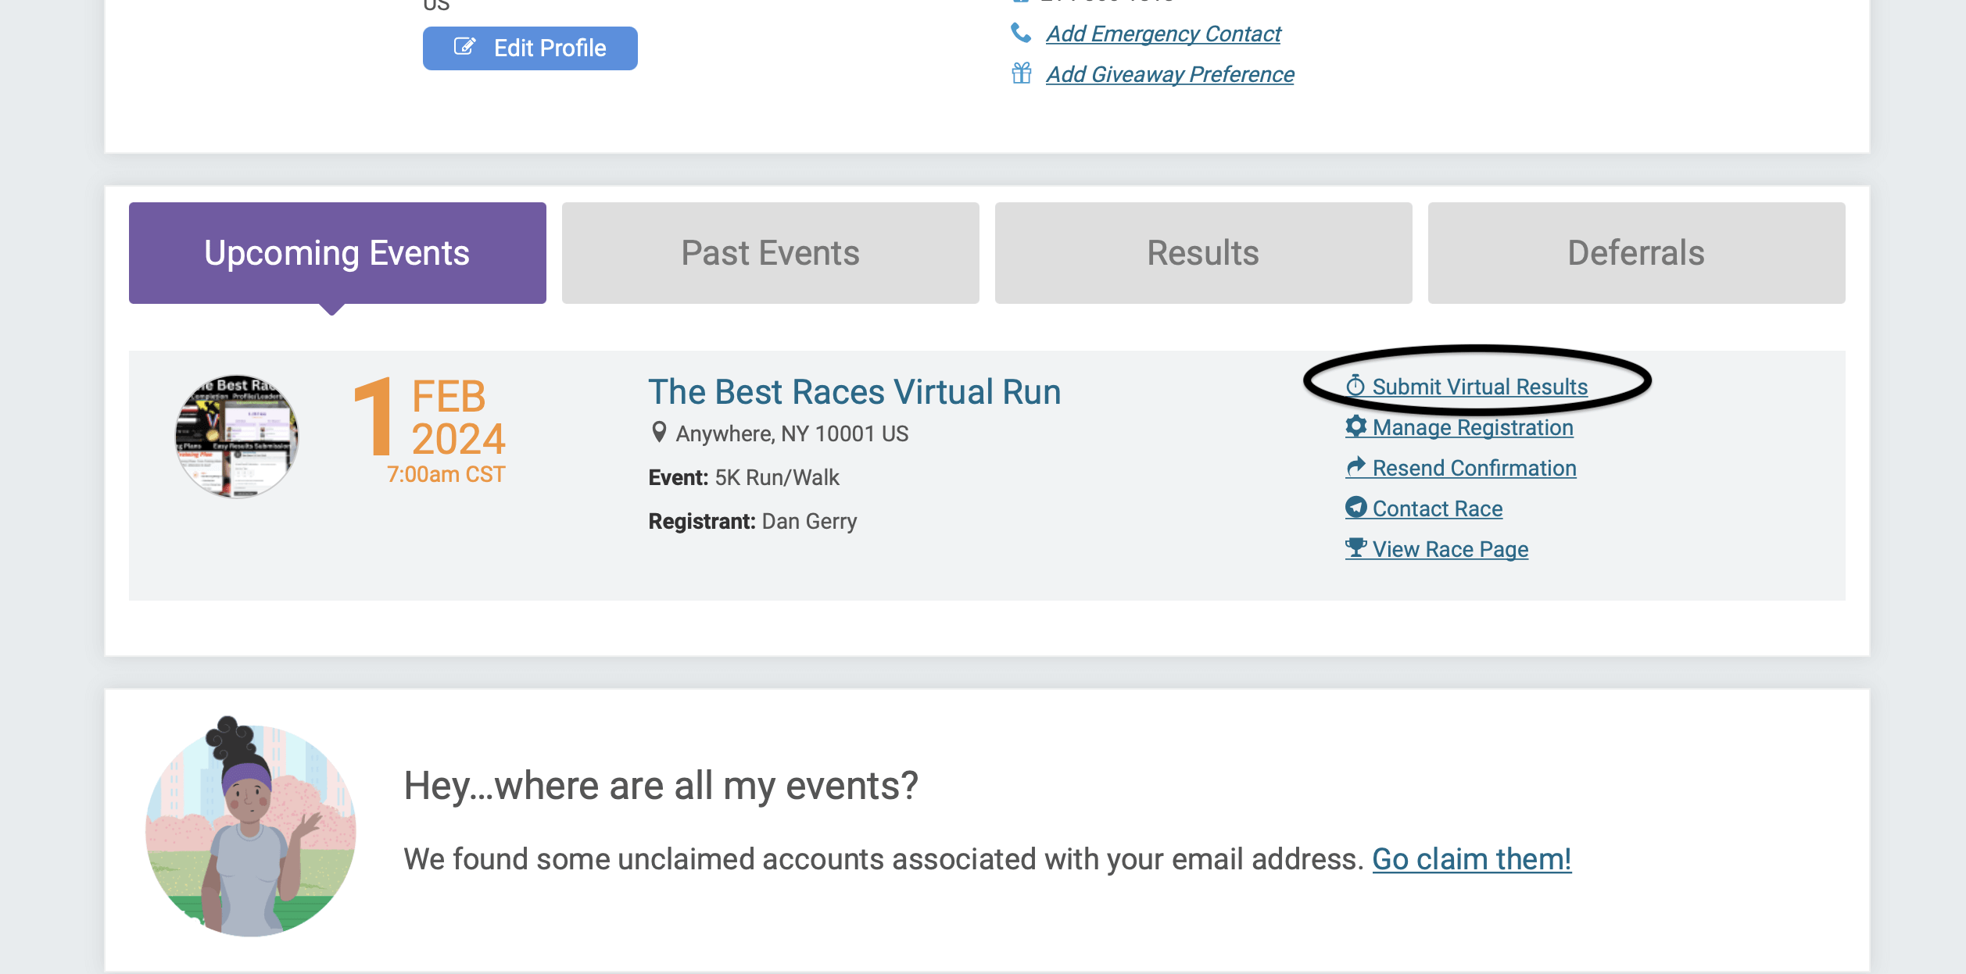Click the gear icon next to Manage Registration
This screenshot has height=974, width=1966.
[1356, 426]
